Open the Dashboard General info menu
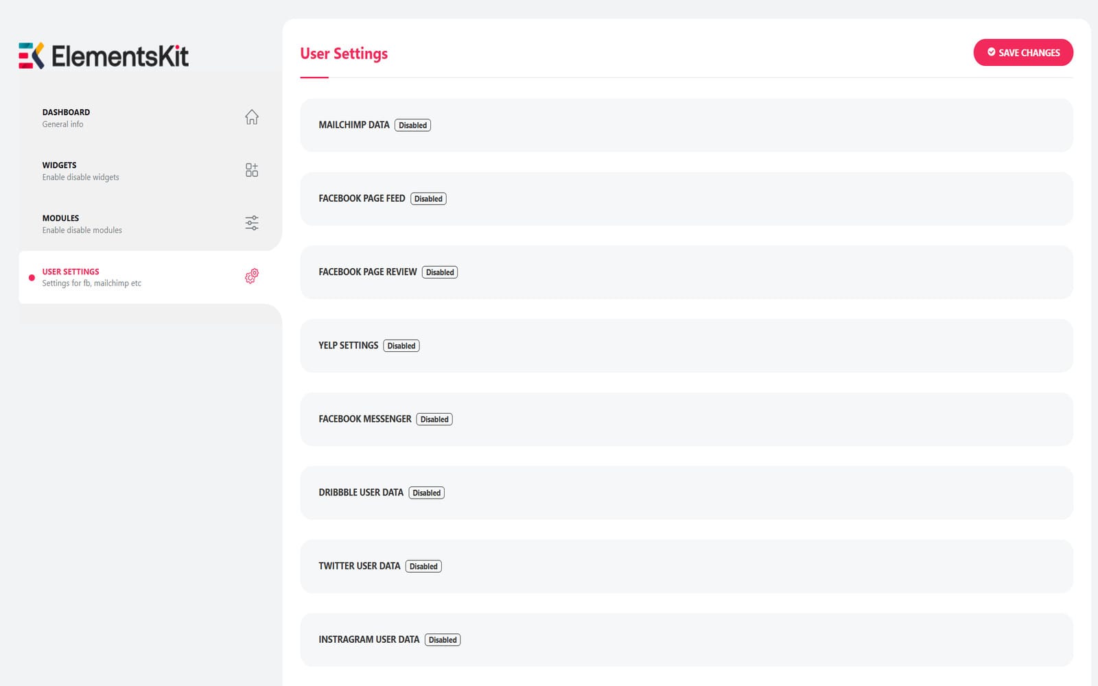The height and width of the screenshot is (686, 1098). (x=150, y=118)
